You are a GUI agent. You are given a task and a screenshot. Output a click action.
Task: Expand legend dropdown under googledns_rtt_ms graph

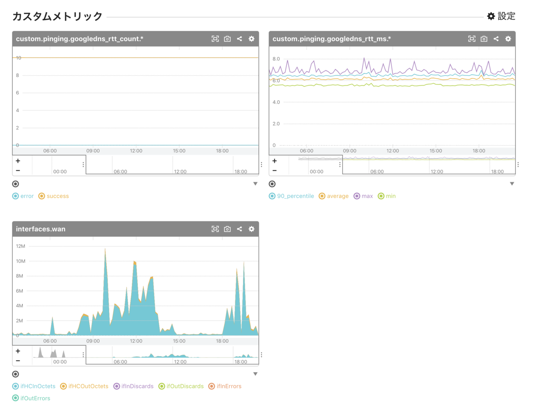tap(512, 184)
